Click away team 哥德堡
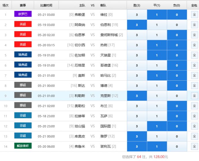199x161 pixels. (x=106, y=65)
